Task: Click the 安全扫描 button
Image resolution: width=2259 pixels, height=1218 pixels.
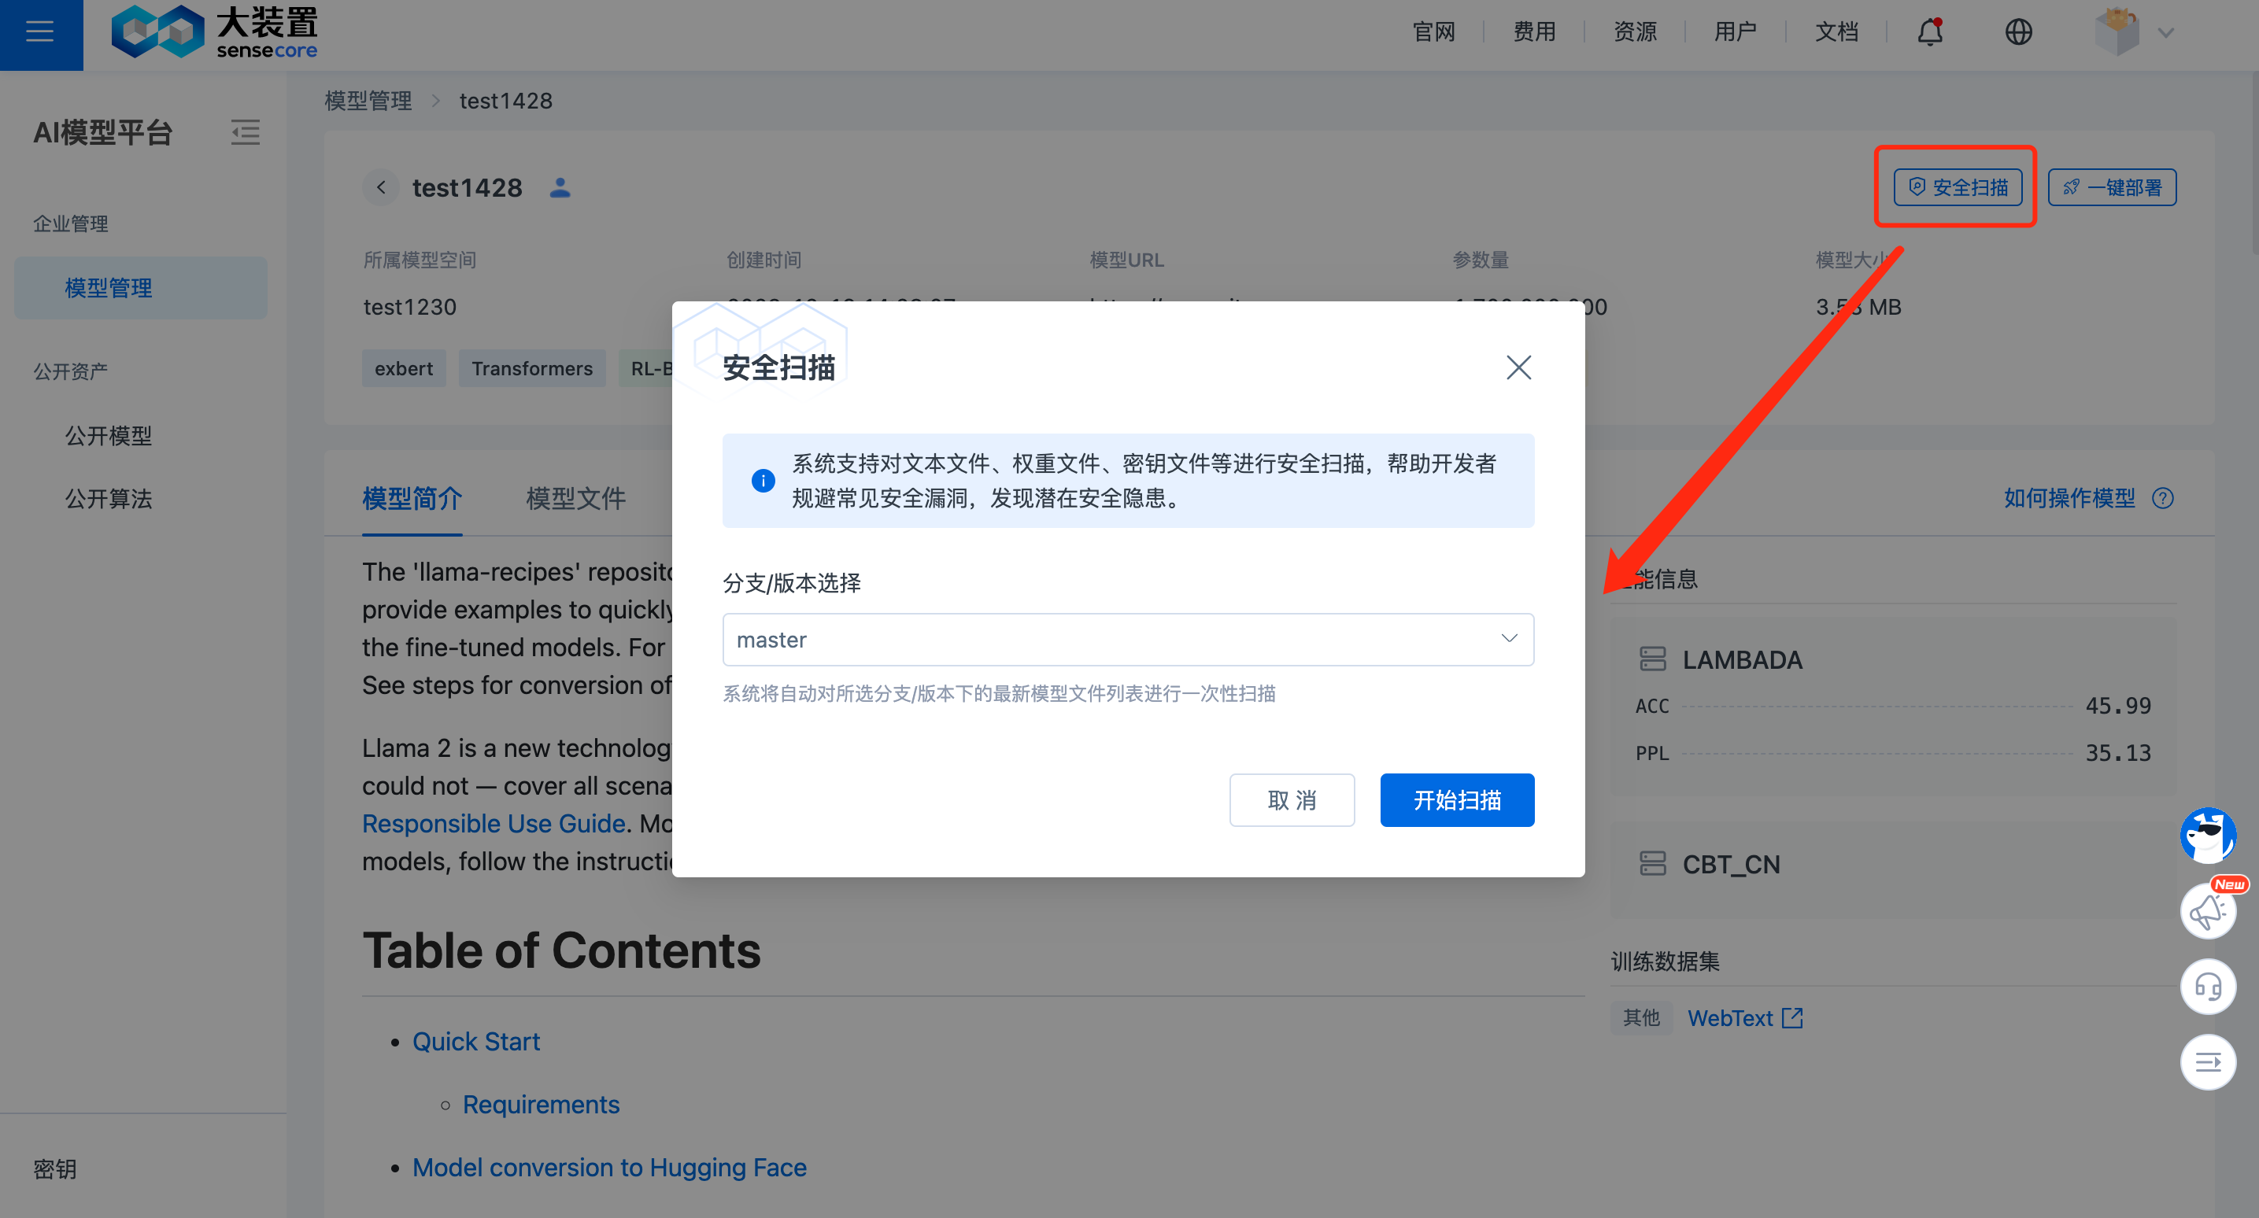Action: click(1958, 187)
